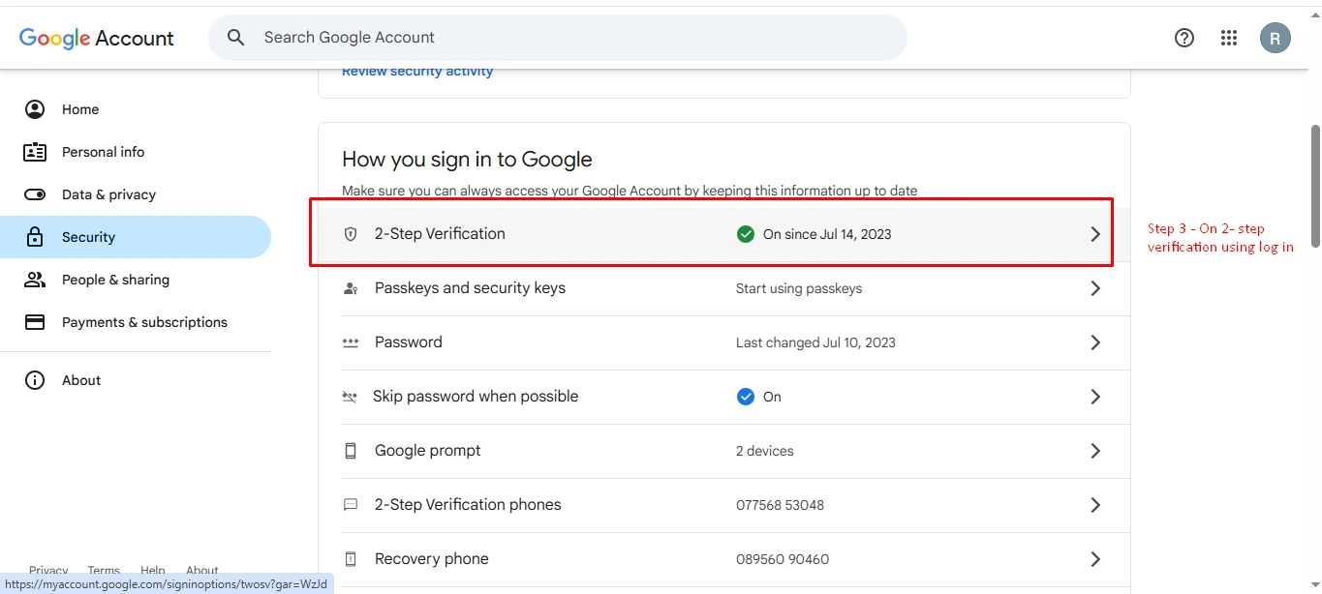Open the Google apps grid icon
Viewport: 1322px width, 594px height.
[x=1229, y=38]
